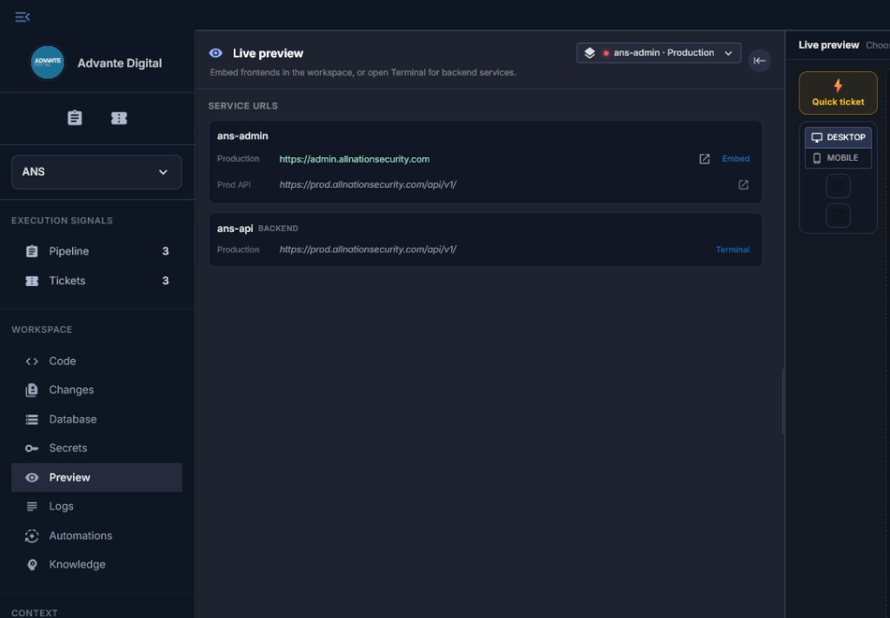Click the Preview eye icon in sidebar
The height and width of the screenshot is (618, 890).
pyautogui.click(x=32, y=477)
